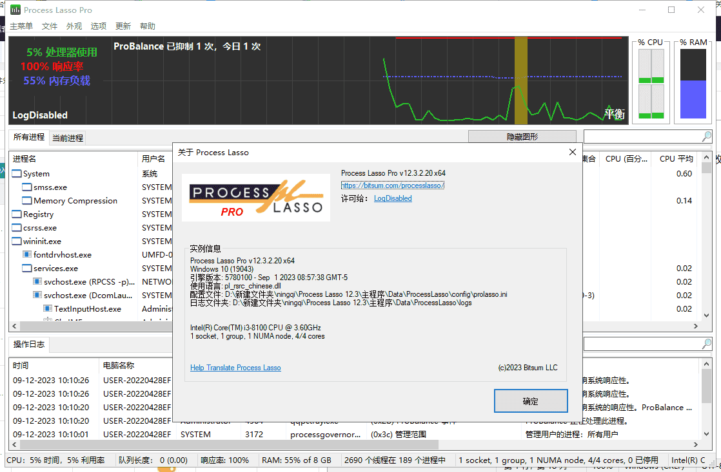The image size is (721, 472).
Task: Click the fontdrvhost.exe process icon
Action: tap(27, 255)
